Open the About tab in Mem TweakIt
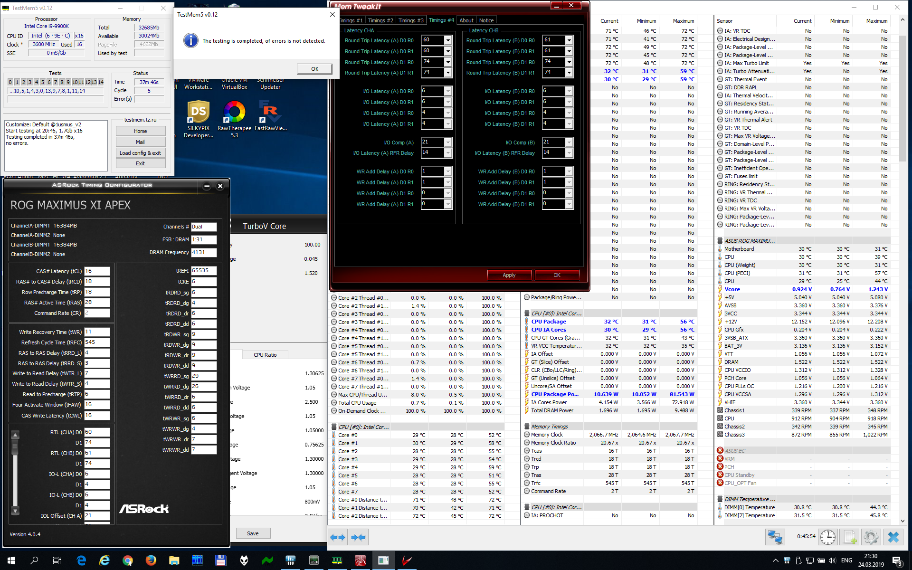Image resolution: width=912 pixels, height=570 pixels. point(466,20)
